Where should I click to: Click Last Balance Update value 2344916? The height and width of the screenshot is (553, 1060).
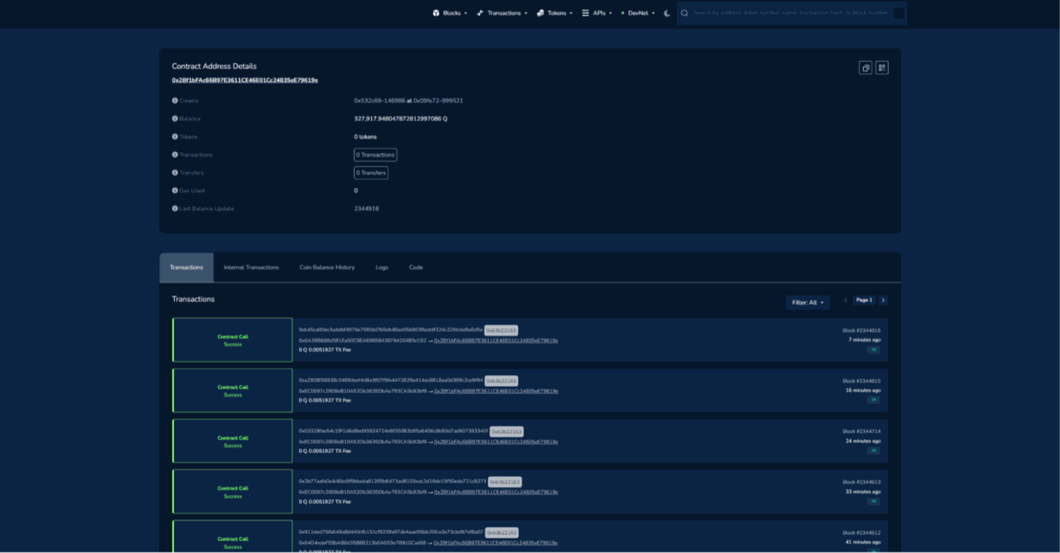tap(366, 209)
